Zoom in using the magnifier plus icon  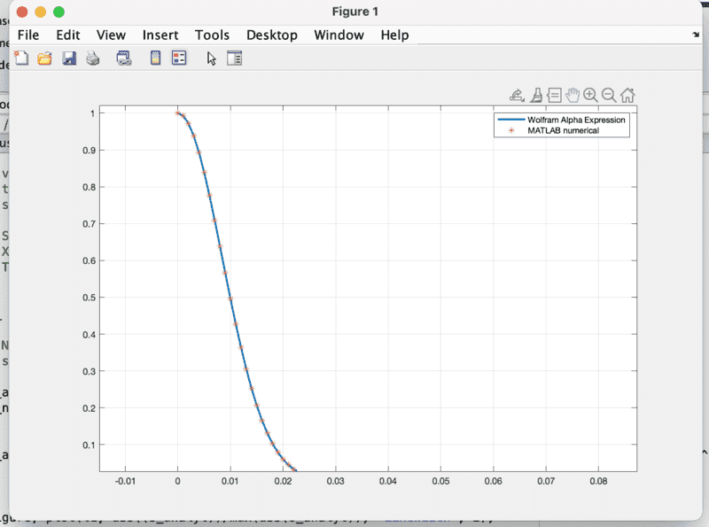(x=590, y=95)
